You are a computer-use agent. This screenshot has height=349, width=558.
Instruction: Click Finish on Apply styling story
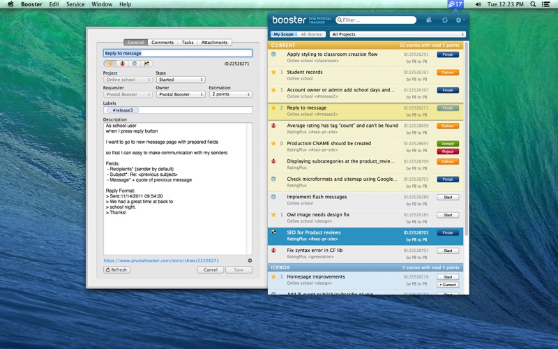(448, 54)
